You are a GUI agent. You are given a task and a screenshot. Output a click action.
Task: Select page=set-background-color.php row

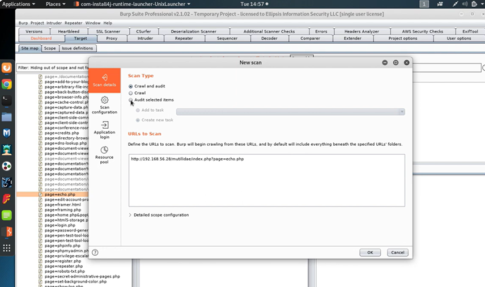(x=75, y=281)
